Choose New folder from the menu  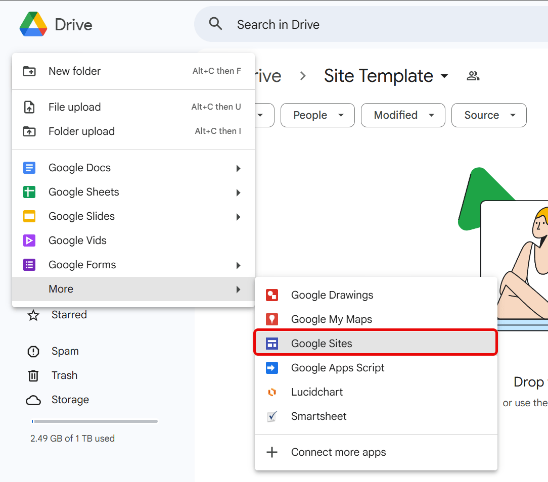133,71
